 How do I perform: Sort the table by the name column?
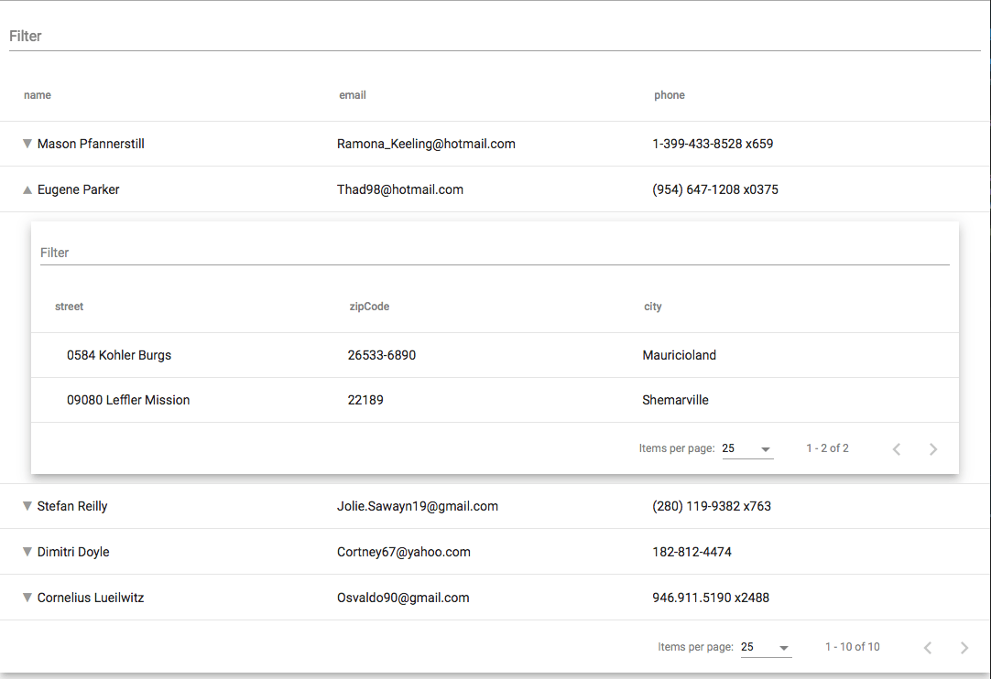(x=38, y=94)
